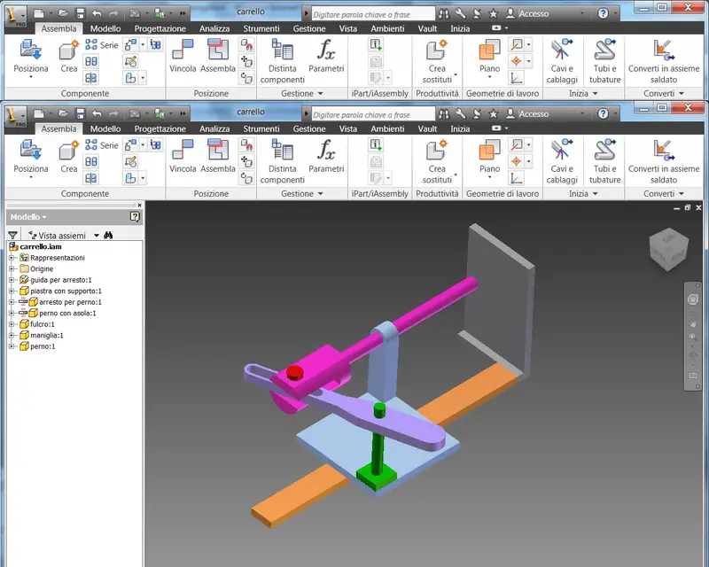Choose the Orbit tool in the navigation bar

pos(692,356)
